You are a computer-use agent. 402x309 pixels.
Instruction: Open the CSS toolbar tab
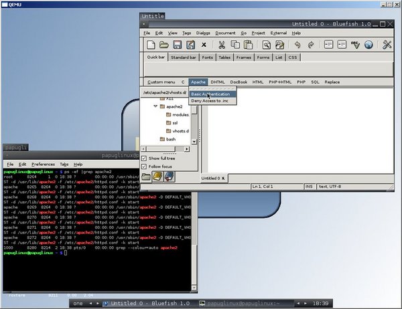pos(292,58)
